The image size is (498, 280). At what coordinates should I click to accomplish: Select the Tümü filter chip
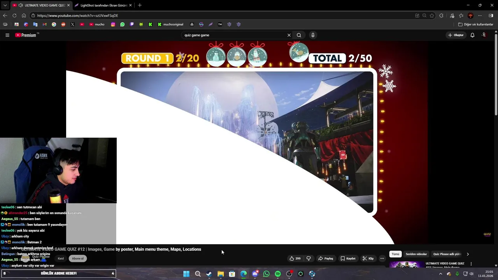395,254
